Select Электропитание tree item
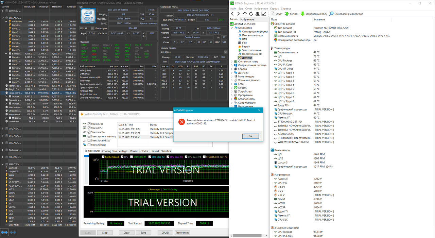 (x=250, y=50)
